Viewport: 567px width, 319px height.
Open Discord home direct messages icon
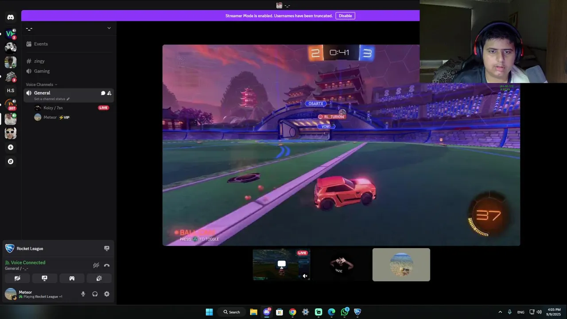click(11, 17)
